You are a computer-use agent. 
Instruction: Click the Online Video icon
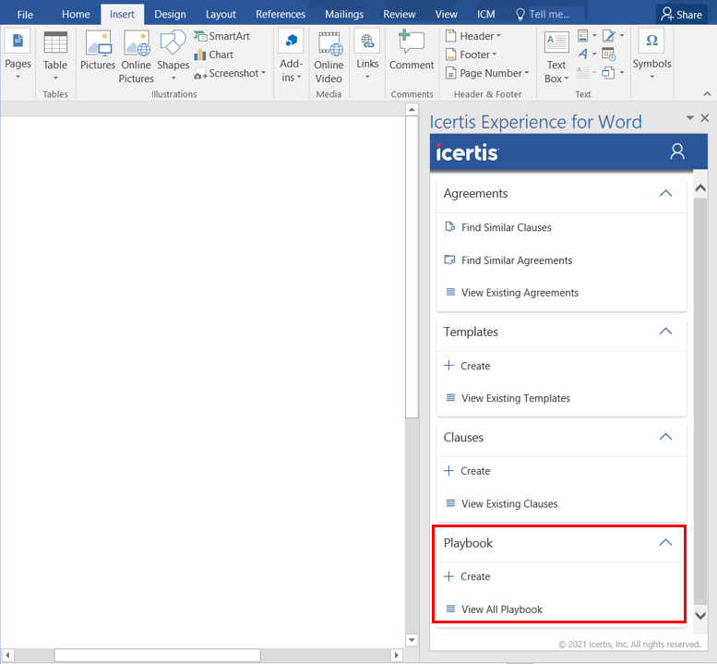pos(329,50)
